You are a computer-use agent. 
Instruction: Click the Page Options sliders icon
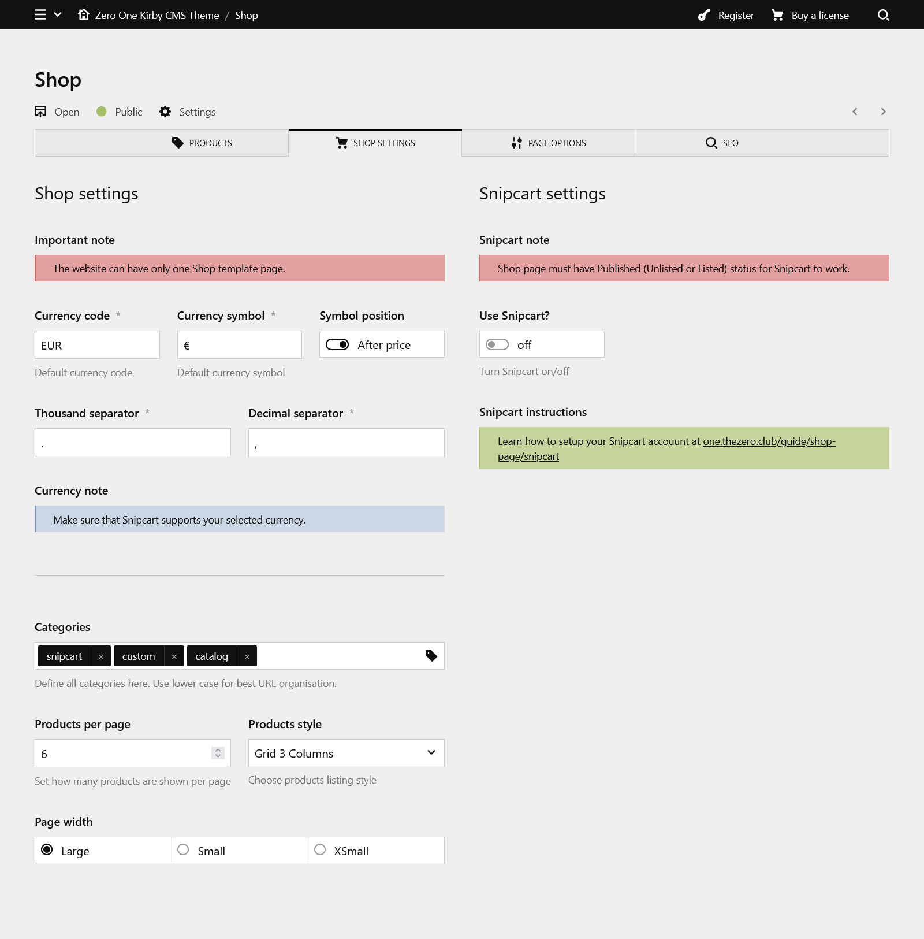point(517,143)
